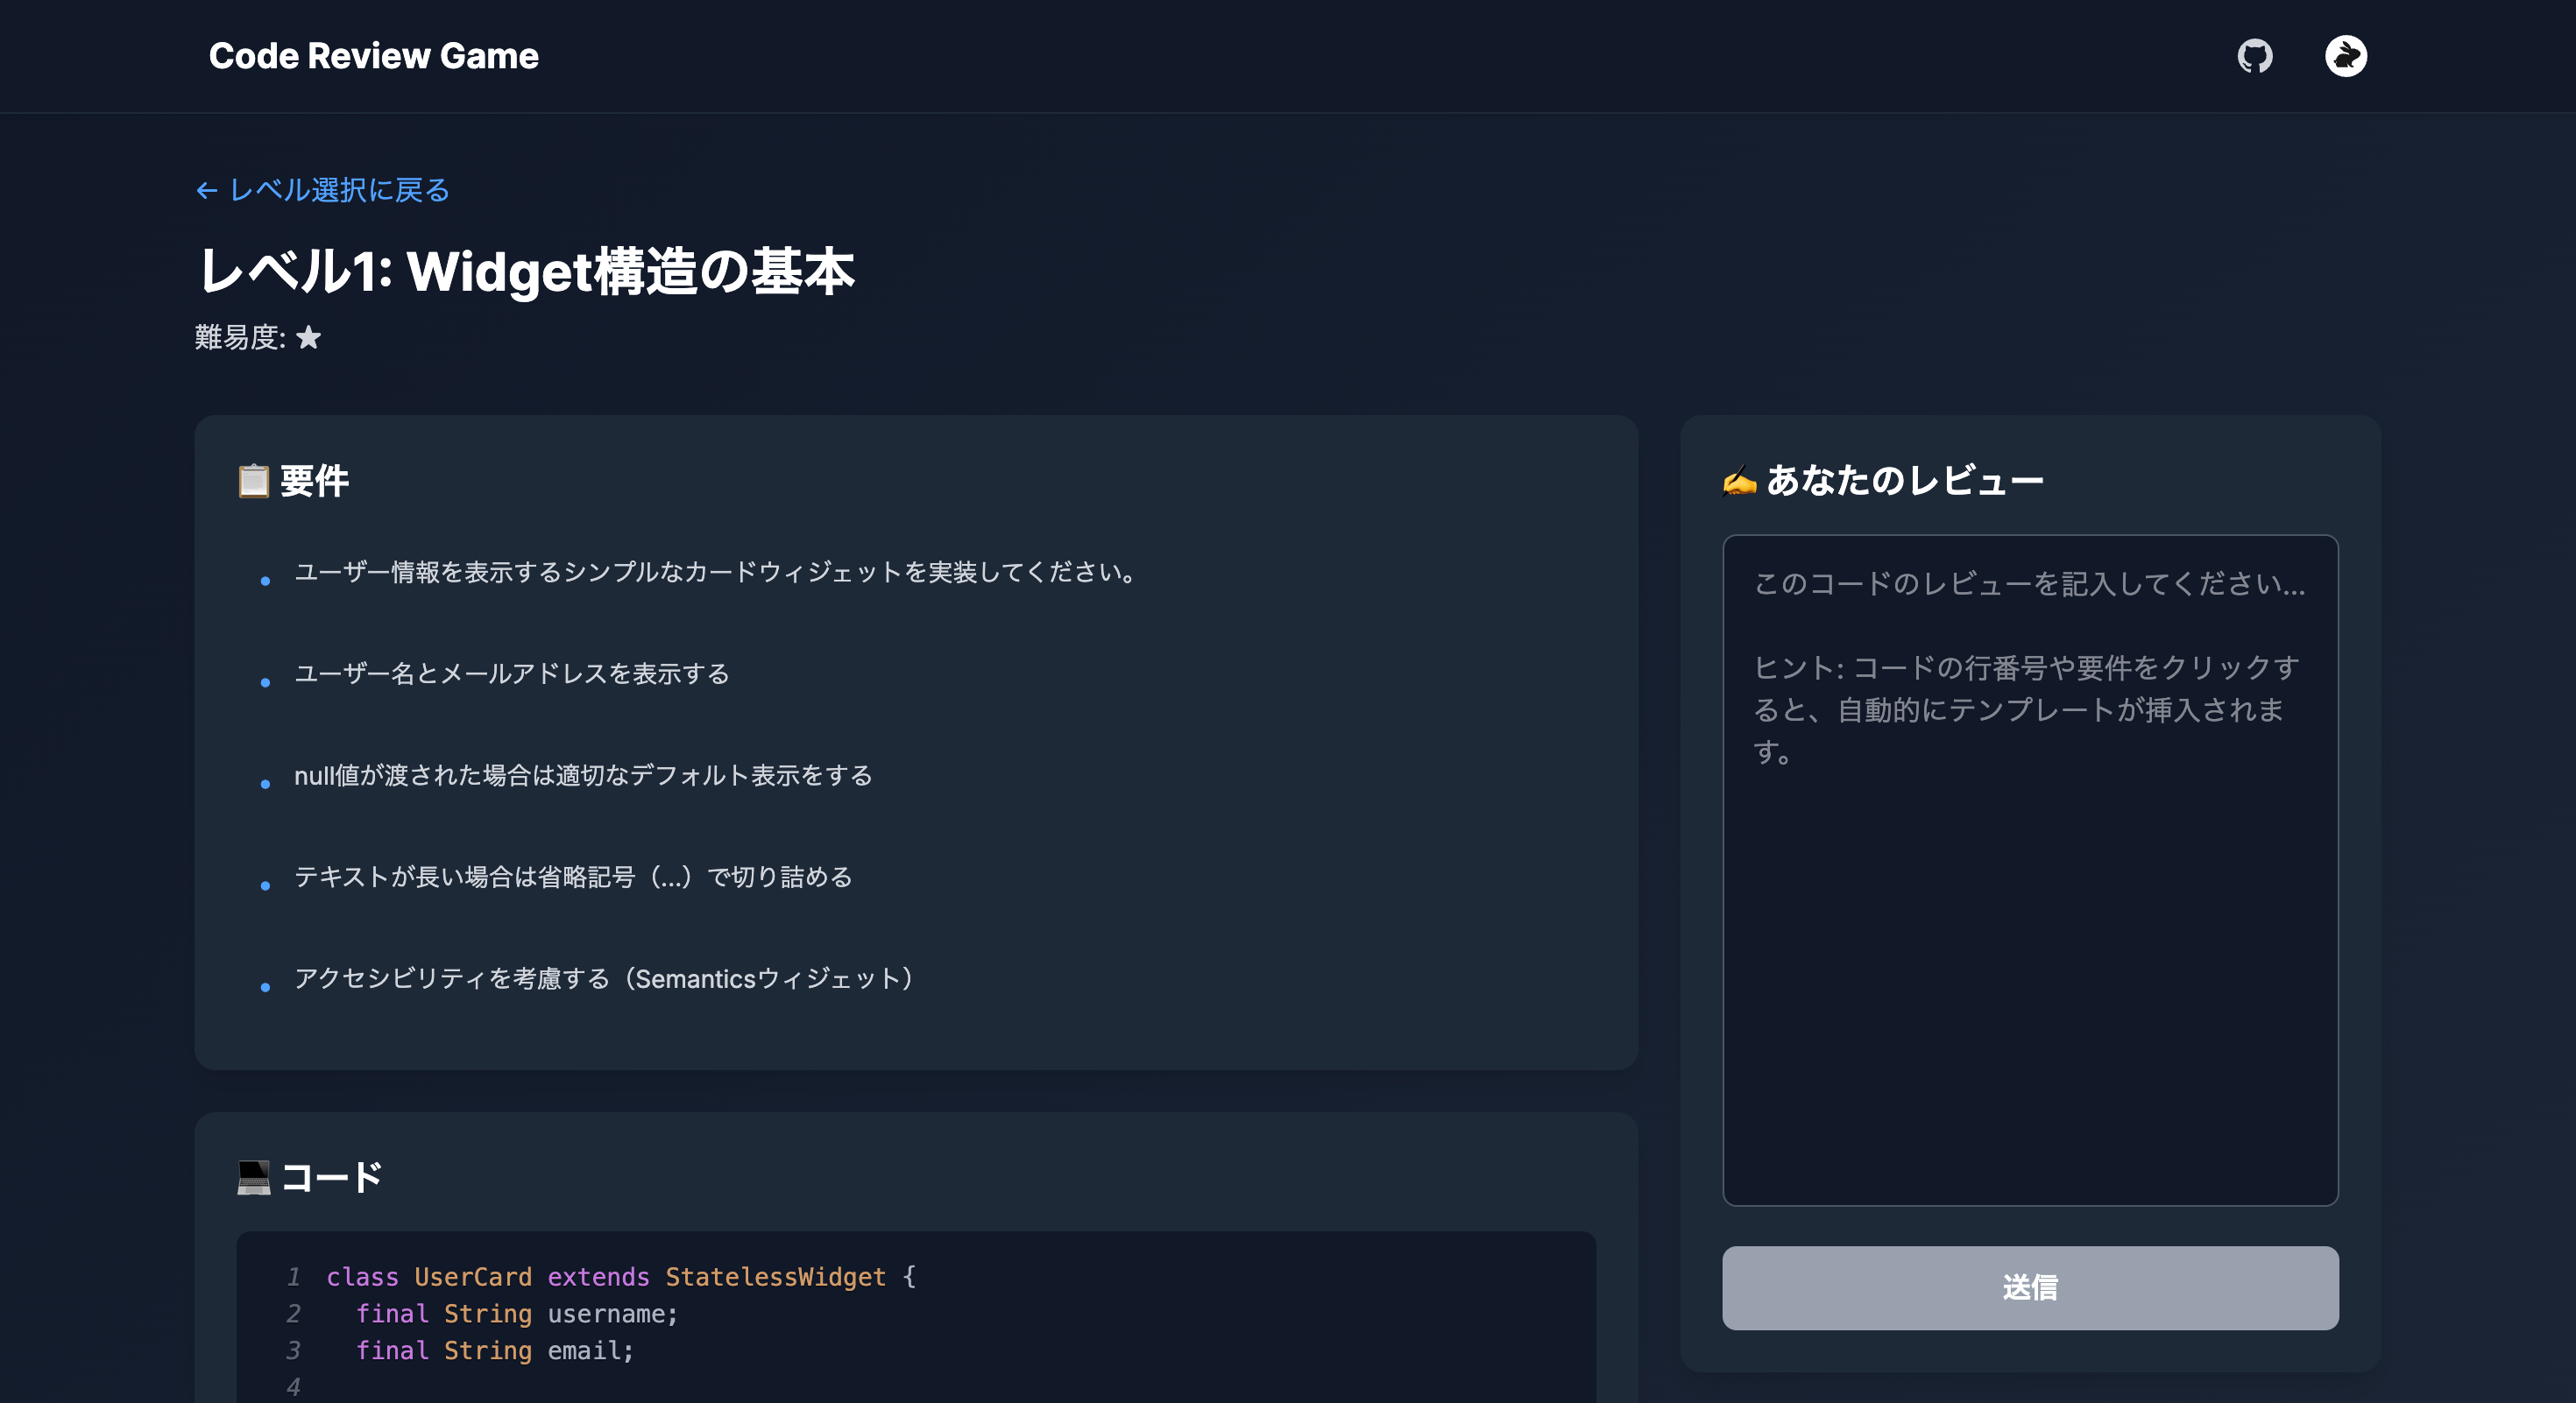Go back via レベル選択に戻る link

339,190
